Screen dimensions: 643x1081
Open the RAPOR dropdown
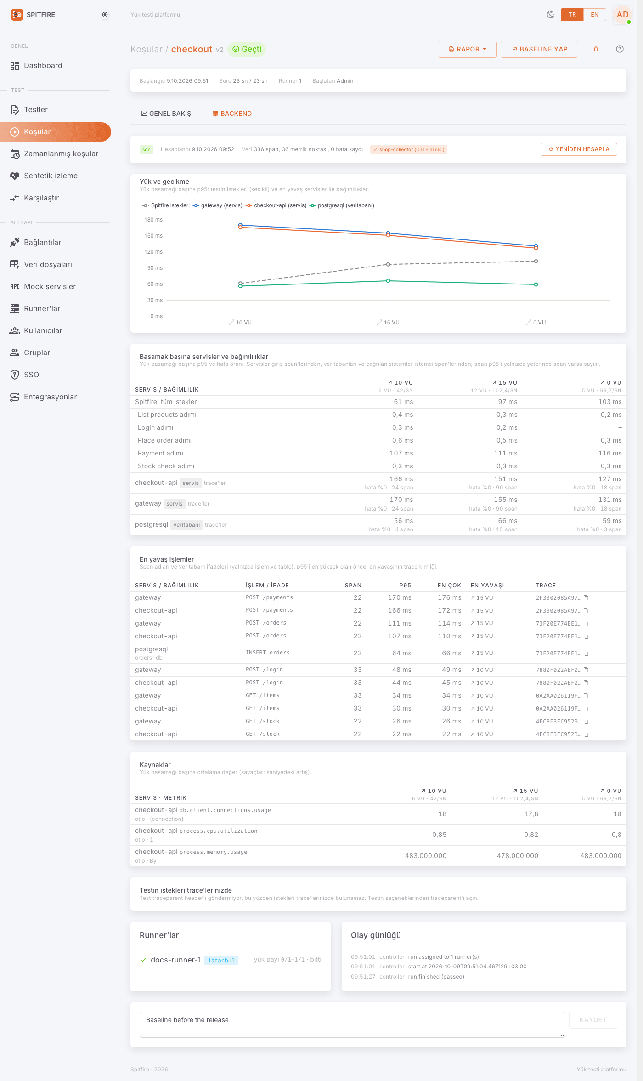467,49
